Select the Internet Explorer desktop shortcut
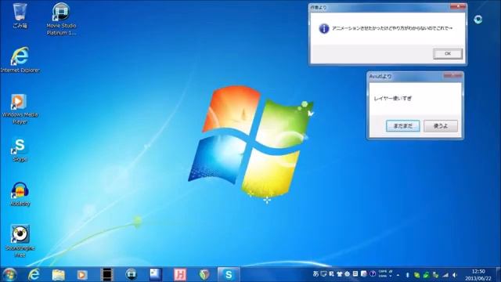The image size is (501, 282). tap(20, 60)
